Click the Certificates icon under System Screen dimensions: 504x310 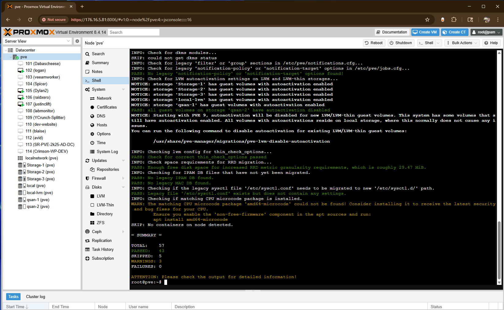92,107
